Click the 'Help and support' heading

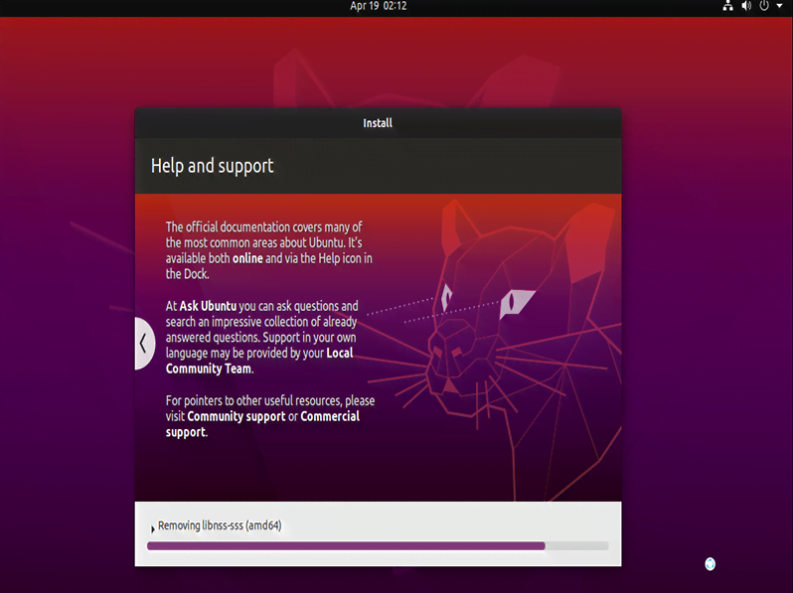point(213,166)
